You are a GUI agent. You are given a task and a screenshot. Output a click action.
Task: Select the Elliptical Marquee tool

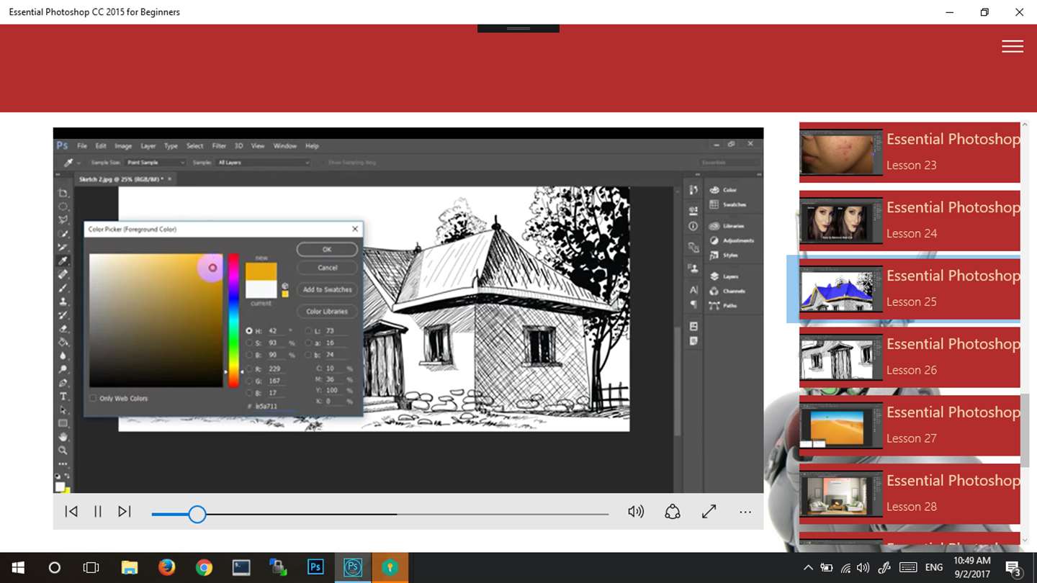63,207
